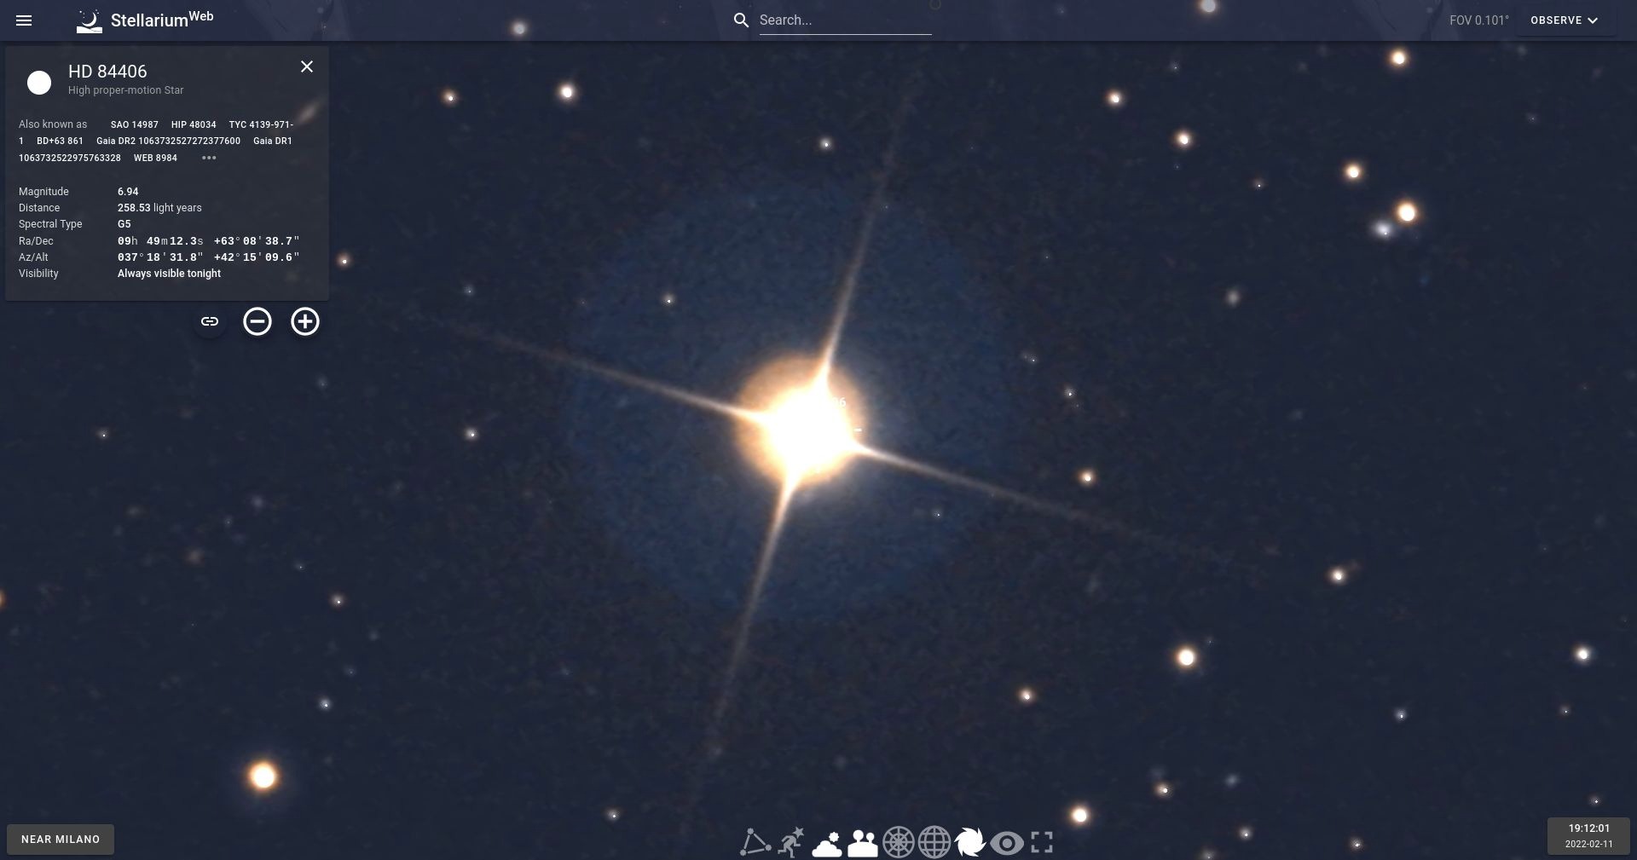Enter fullscreen mode
Image resolution: width=1637 pixels, height=860 pixels.
tap(1042, 842)
